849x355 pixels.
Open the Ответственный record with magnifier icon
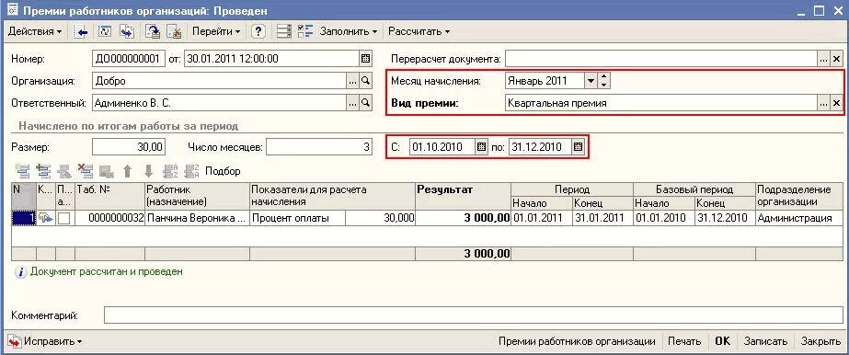click(365, 102)
